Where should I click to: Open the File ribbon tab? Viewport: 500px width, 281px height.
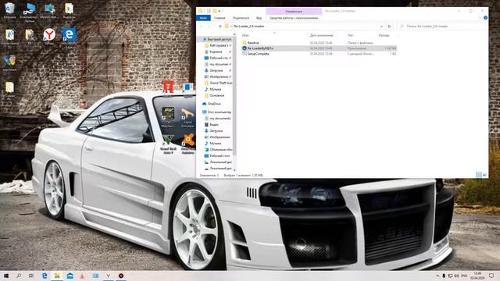pos(203,18)
